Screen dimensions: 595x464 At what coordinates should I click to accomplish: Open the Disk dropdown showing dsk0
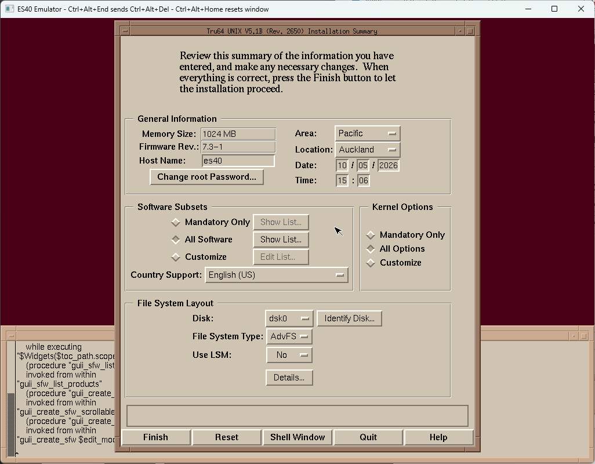click(x=289, y=318)
